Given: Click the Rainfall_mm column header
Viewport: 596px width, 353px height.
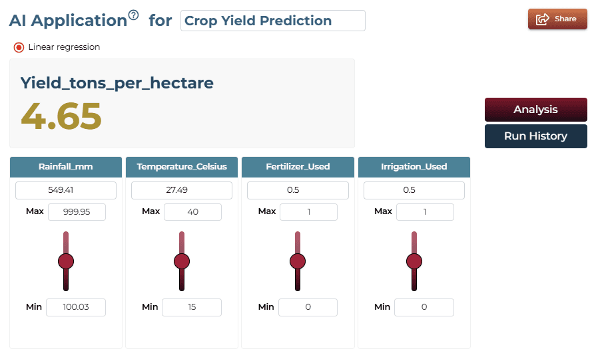Looking at the screenshot, I should (x=66, y=167).
